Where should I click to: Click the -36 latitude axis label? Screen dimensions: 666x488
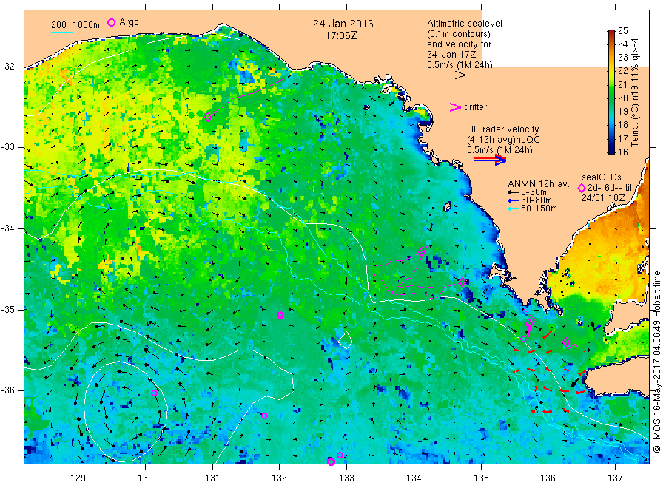point(8,390)
